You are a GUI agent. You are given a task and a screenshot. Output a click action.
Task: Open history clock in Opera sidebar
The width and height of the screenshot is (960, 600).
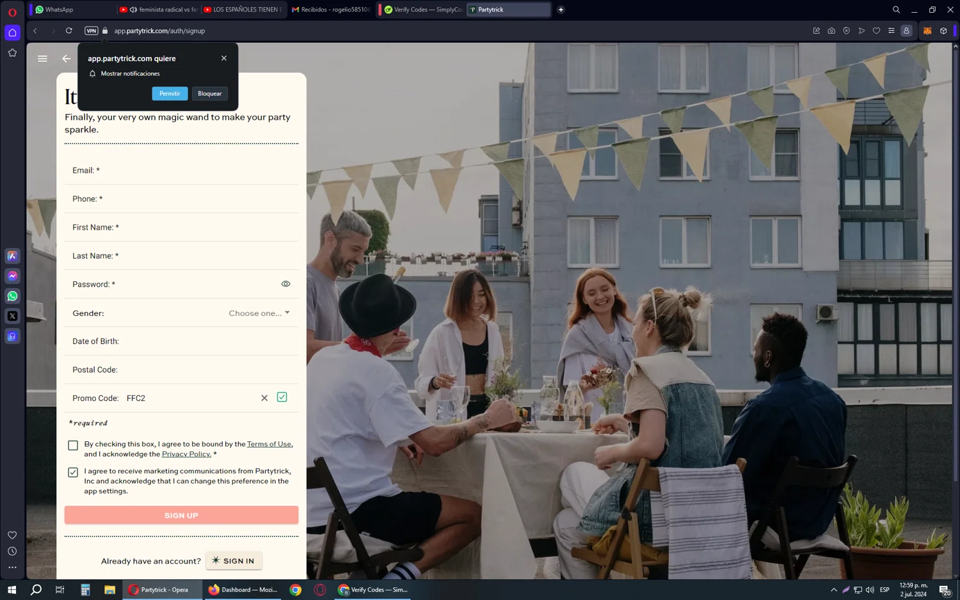coord(12,551)
